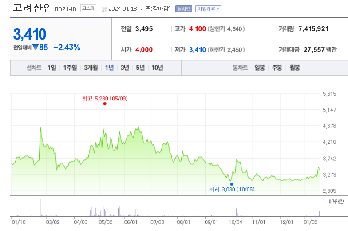Click the stock code 002140

[65, 9]
